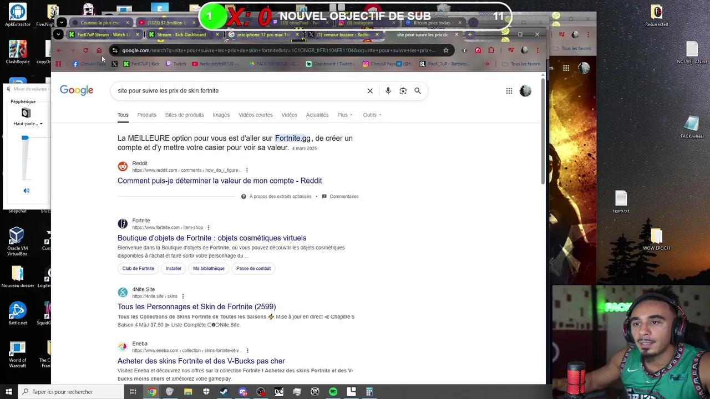Expand the Outils dropdown
The image size is (710, 399).
click(x=372, y=115)
